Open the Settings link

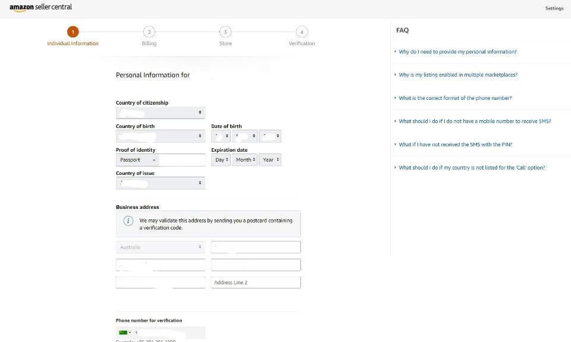(x=554, y=8)
